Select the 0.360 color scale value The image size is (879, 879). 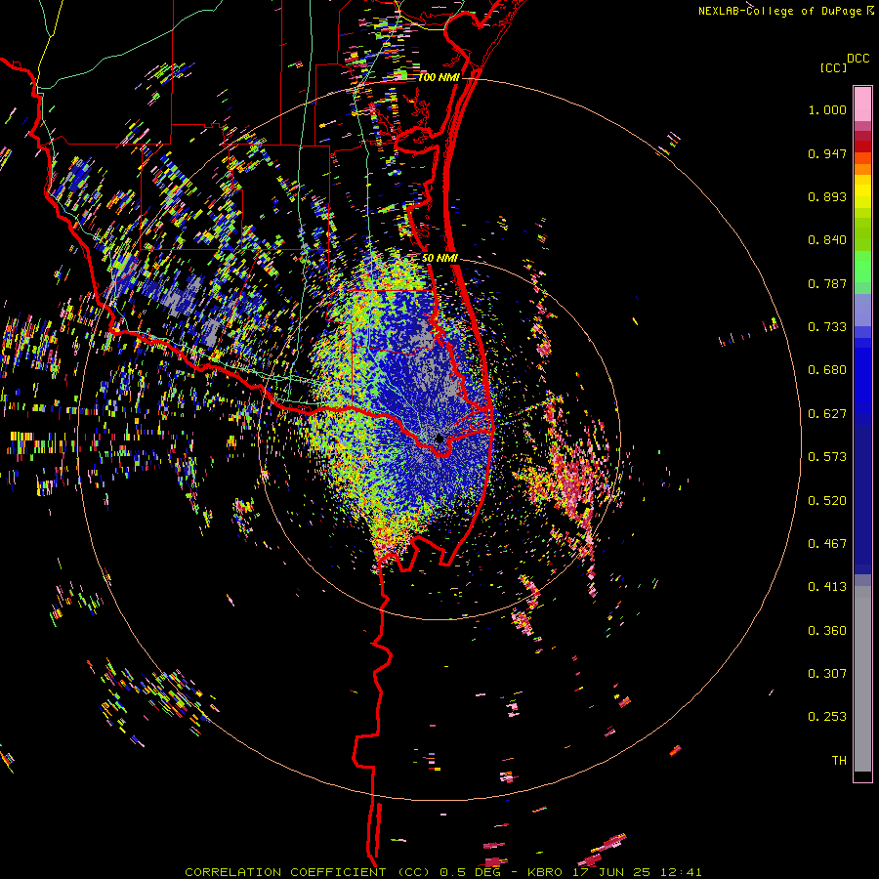coord(827,631)
